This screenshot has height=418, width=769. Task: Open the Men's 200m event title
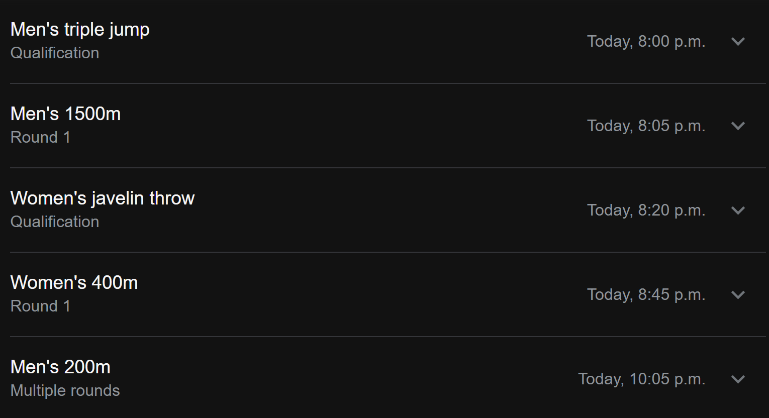point(60,367)
